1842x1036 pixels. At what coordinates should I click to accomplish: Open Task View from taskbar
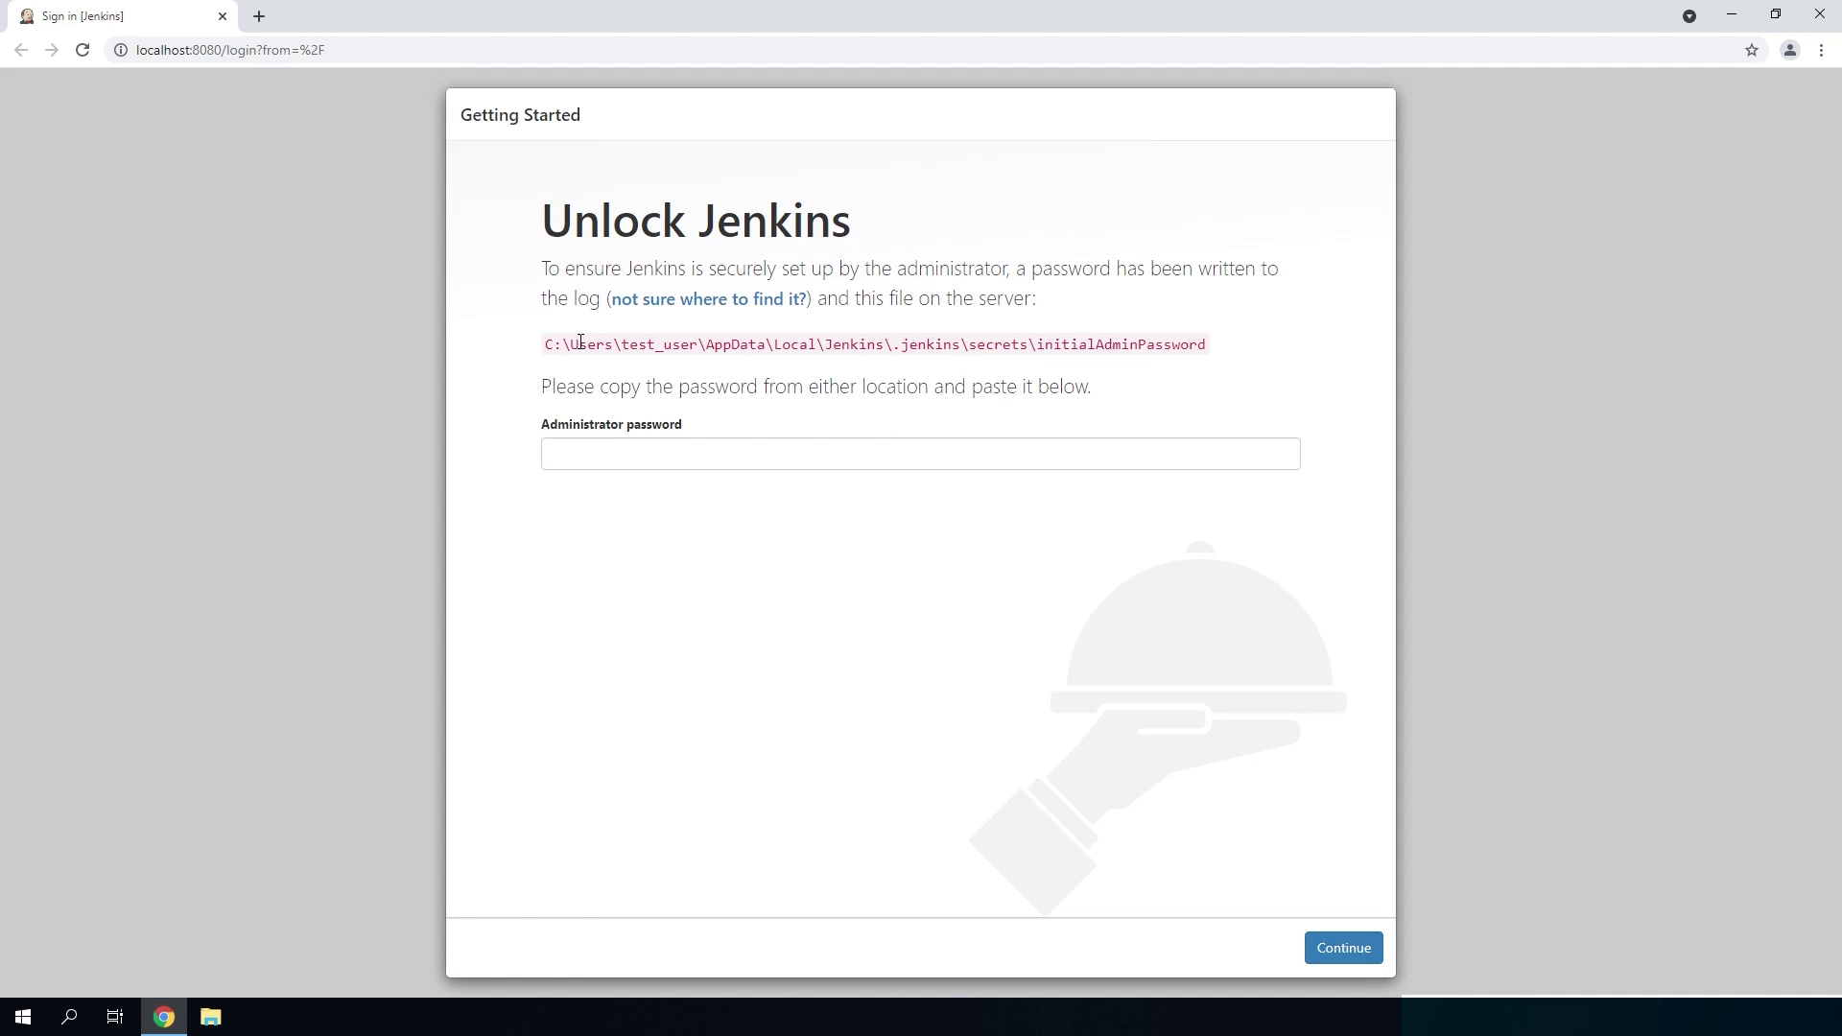point(115,1017)
